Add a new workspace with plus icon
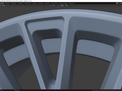Image resolution: width=122 pixels, height=91 pixels. 75,4
